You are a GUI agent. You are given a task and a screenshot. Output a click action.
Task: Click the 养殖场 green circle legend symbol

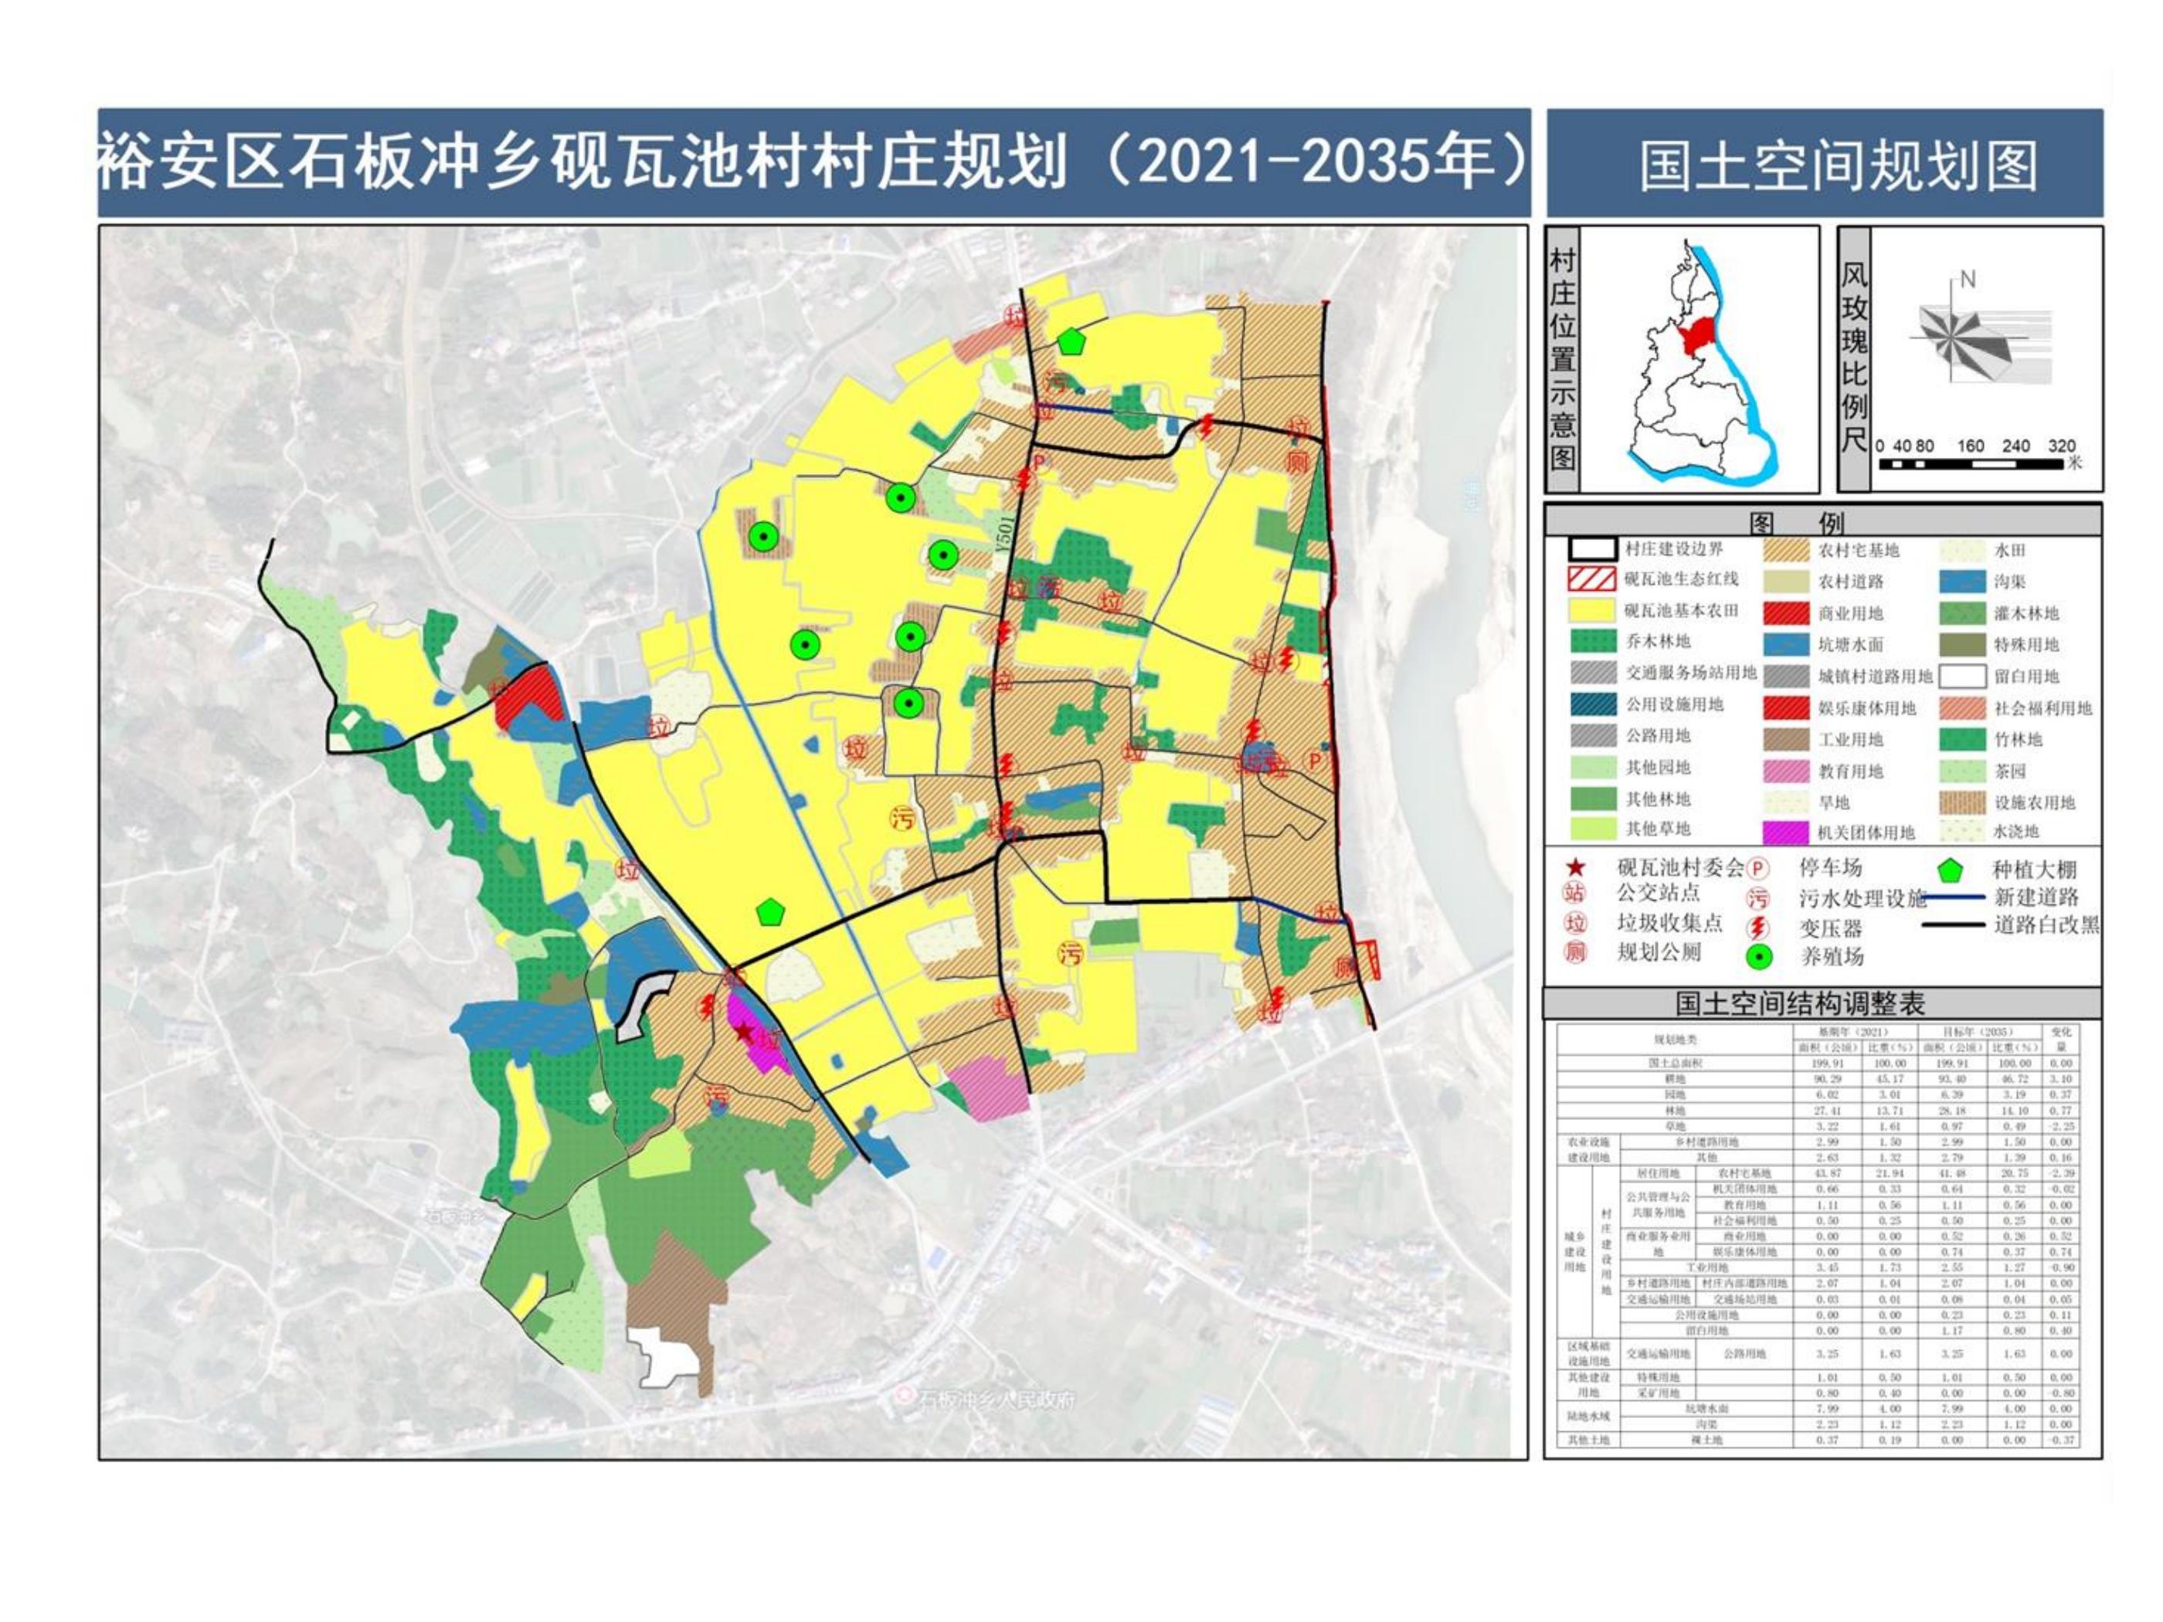tap(1758, 957)
